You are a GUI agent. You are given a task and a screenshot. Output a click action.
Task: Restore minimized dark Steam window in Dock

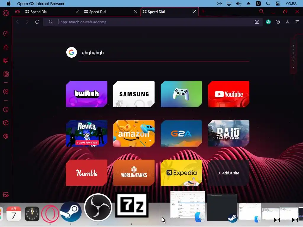(x=222, y=207)
